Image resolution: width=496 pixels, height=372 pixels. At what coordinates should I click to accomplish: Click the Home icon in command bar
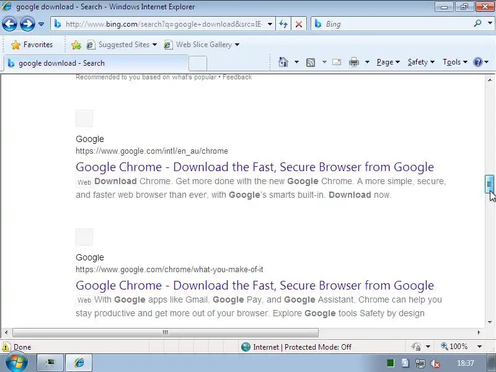click(283, 62)
